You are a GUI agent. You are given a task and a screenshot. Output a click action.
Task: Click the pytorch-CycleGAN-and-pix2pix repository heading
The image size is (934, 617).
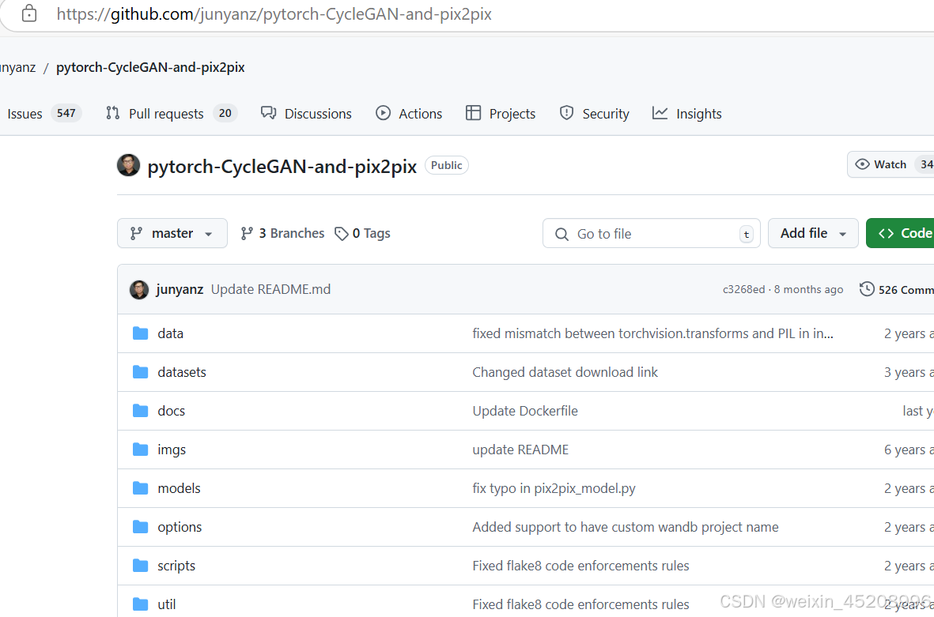[x=282, y=166]
